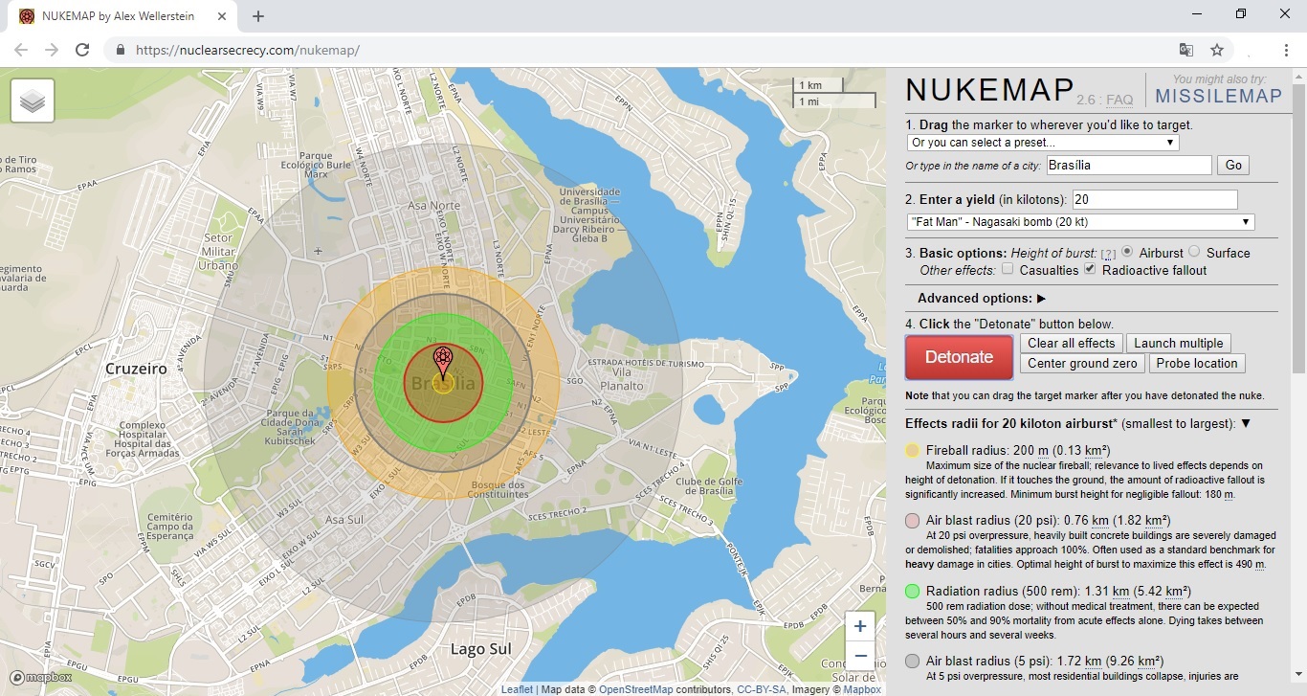1307x696 pixels.
Task: Click the yellow Fireball radius swatch
Action: [x=913, y=450]
